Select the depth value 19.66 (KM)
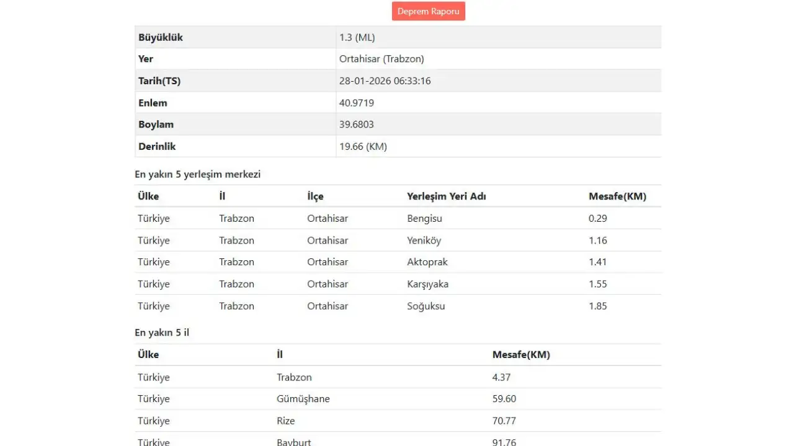794x446 pixels. tap(363, 147)
